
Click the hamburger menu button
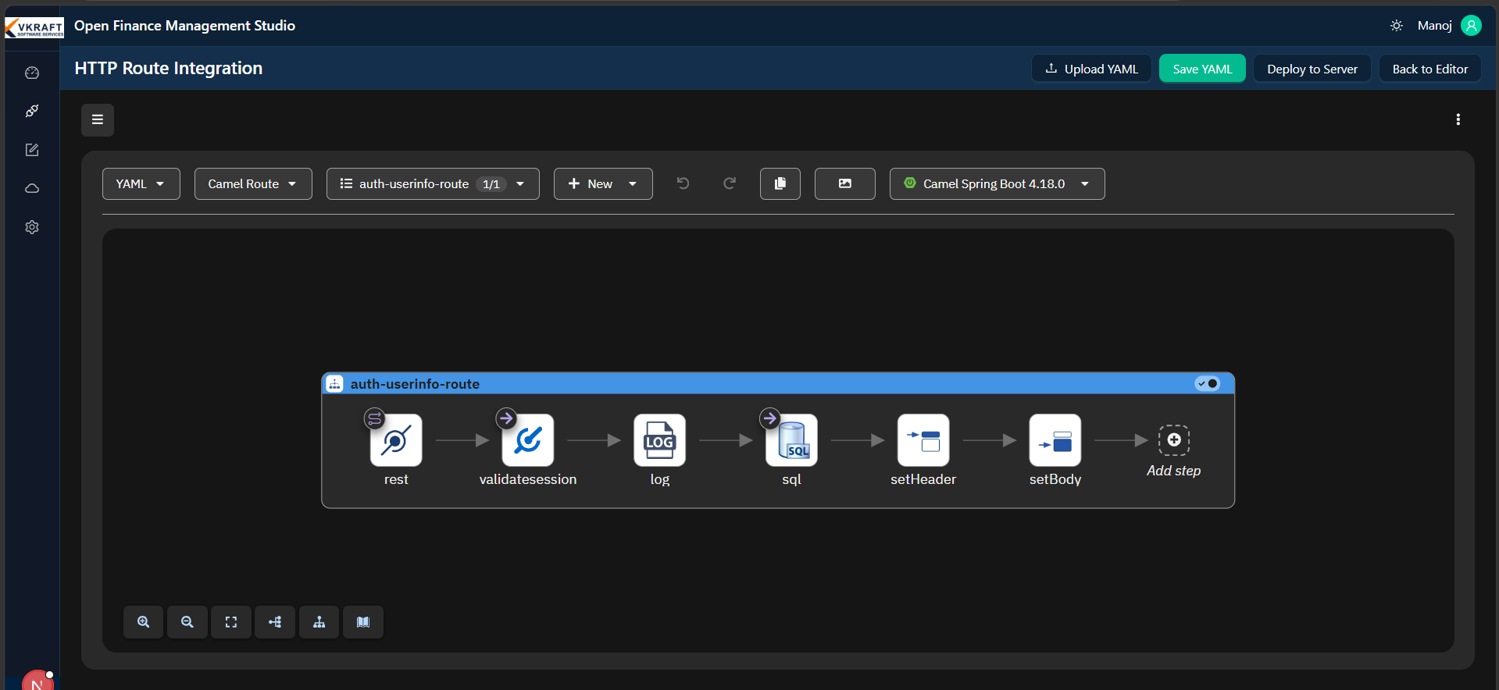click(98, 119)
